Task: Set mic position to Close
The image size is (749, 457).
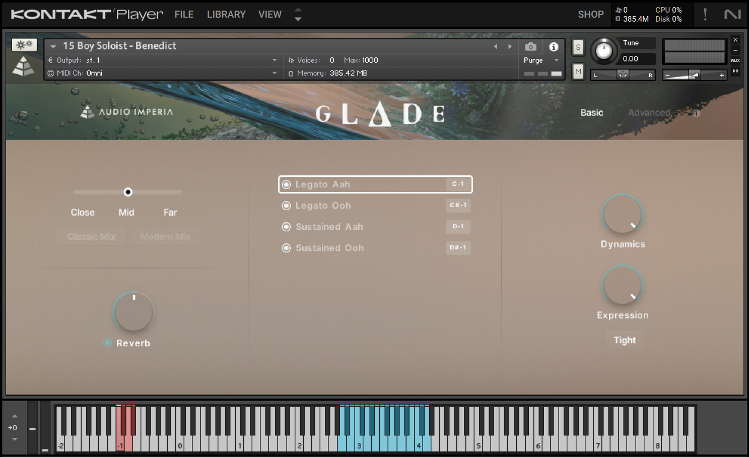Action: tap(83, 213)
